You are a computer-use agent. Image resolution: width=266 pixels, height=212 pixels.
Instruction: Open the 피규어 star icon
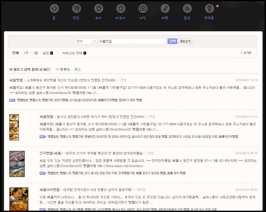(121, 9)
